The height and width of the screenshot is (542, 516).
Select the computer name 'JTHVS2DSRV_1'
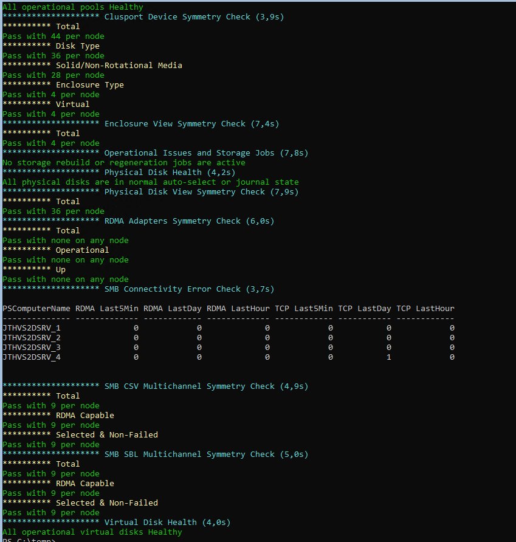[x=32, y=328]
